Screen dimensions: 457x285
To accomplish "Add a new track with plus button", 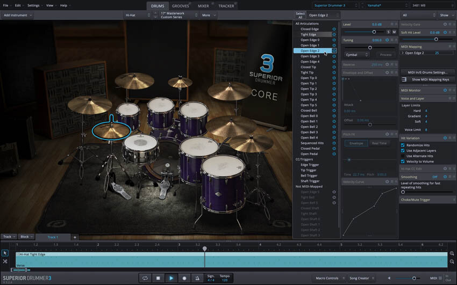I will tap(75, 237).
